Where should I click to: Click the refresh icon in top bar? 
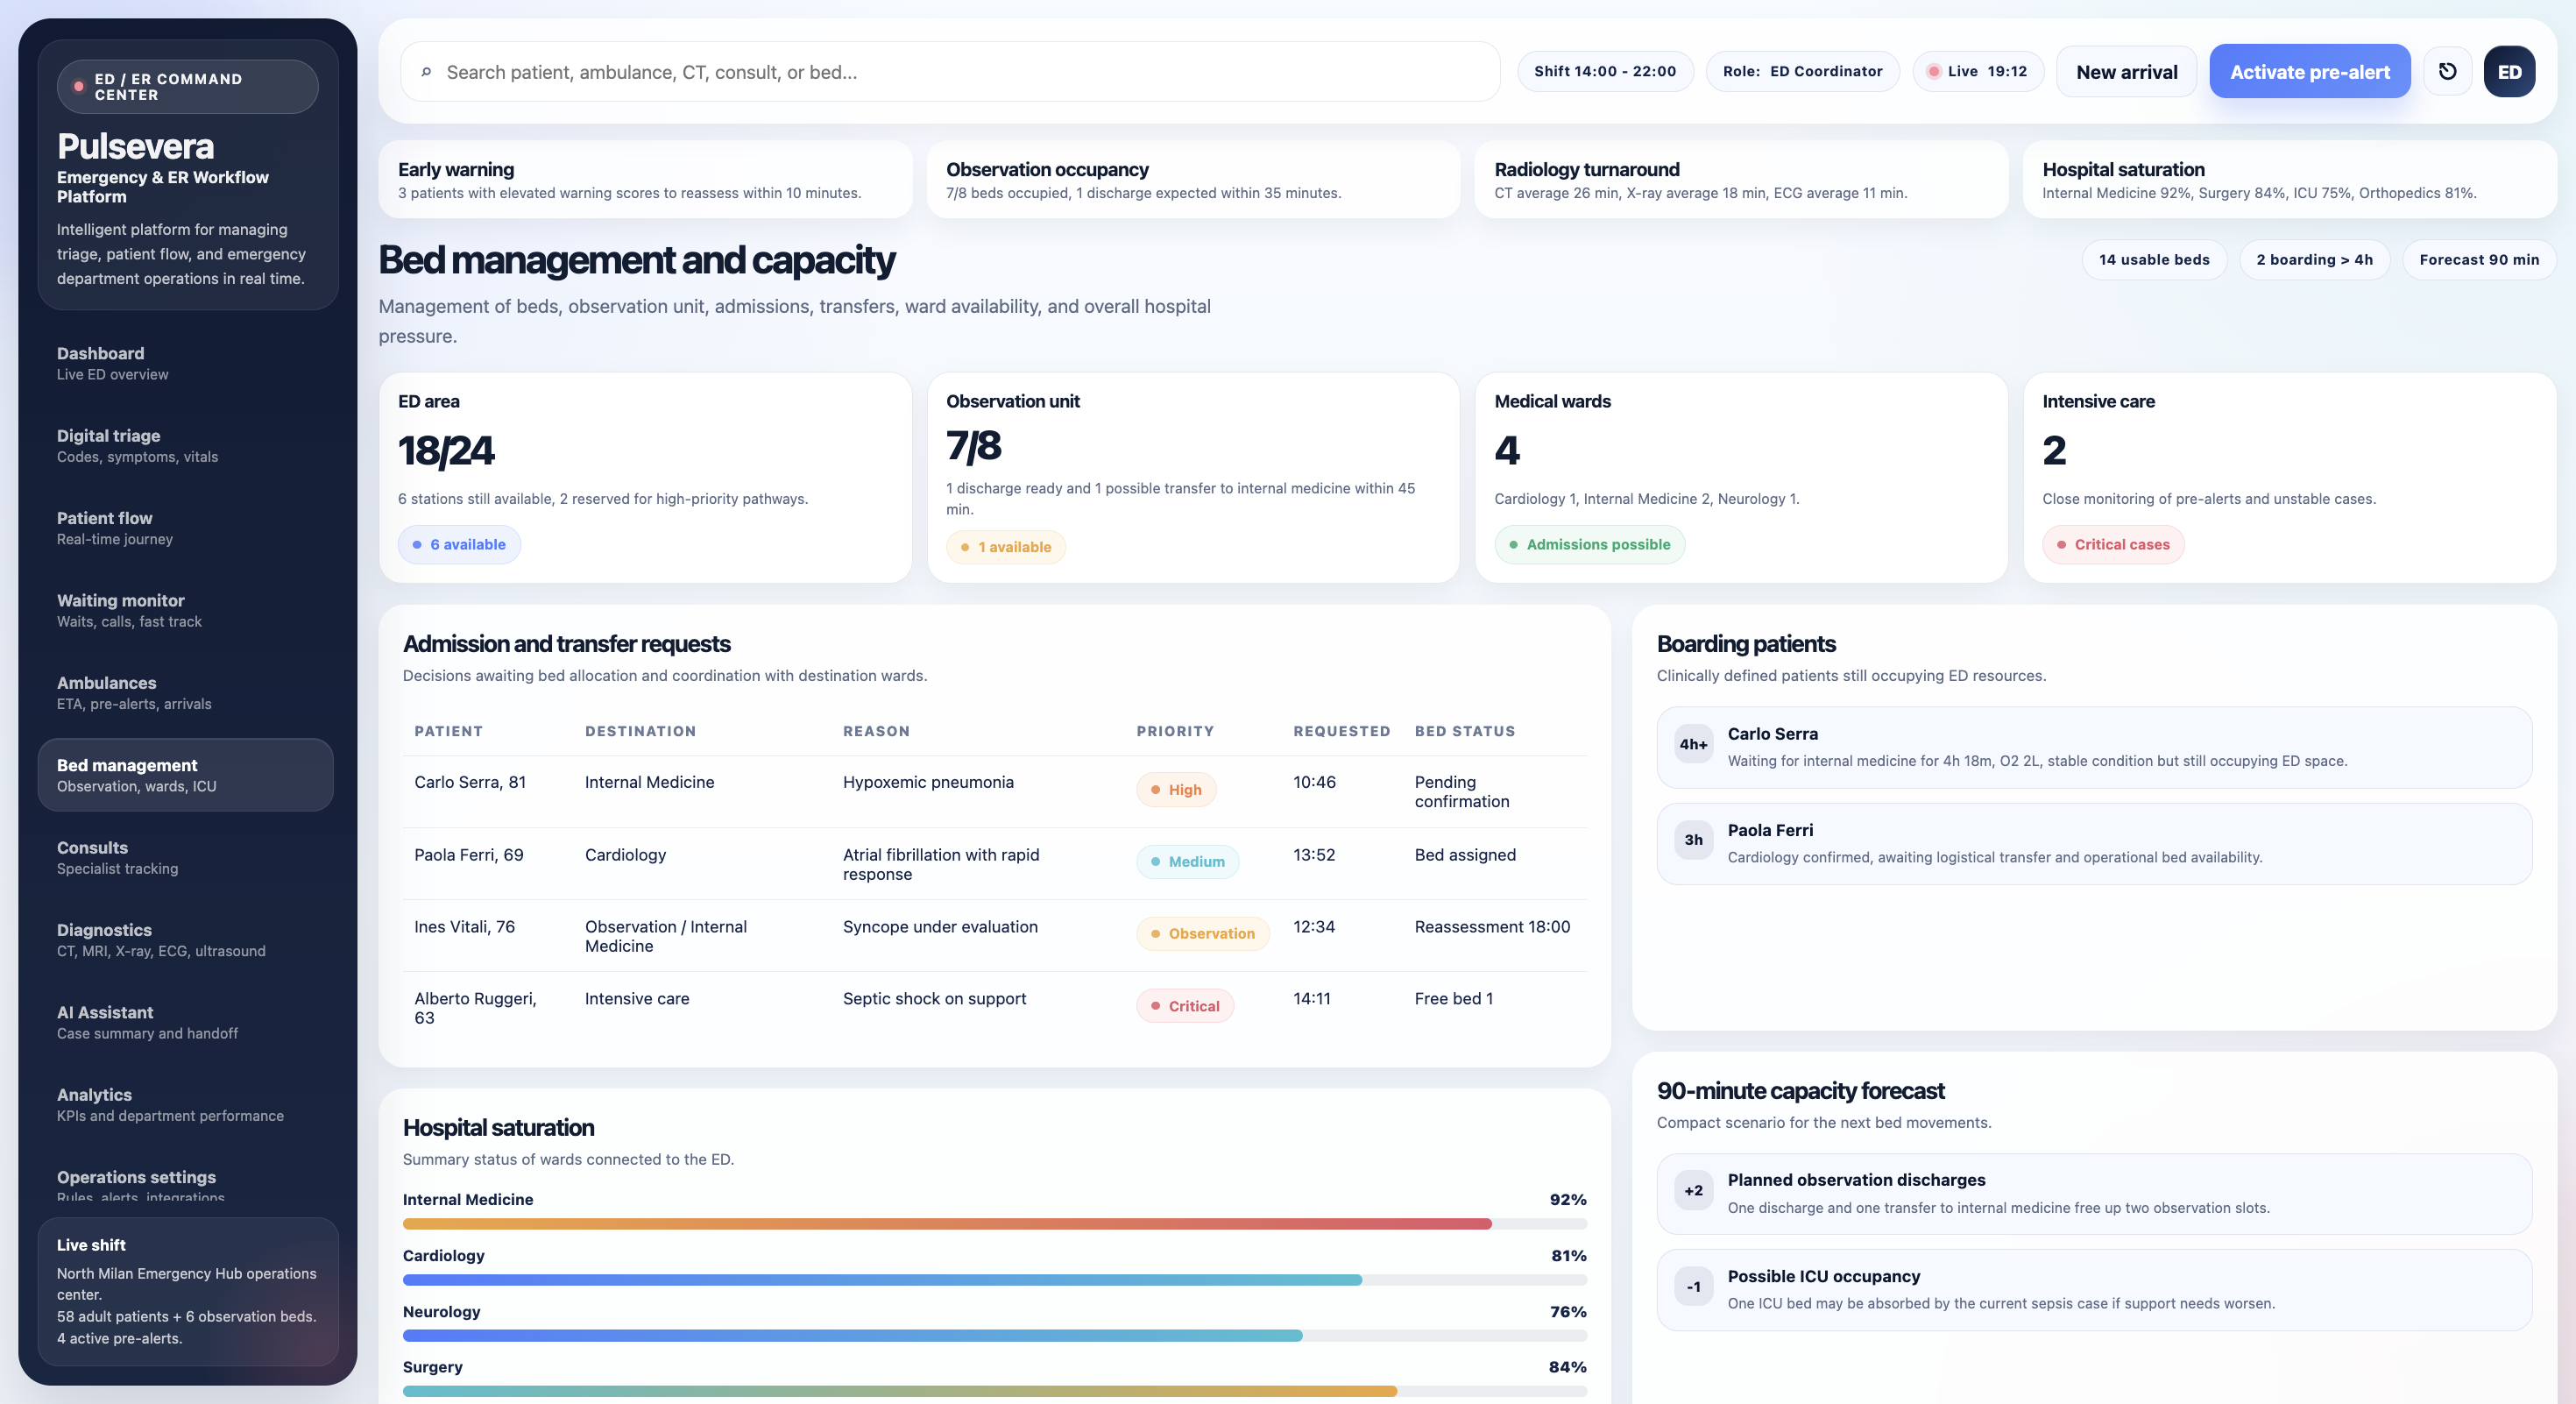click(2447, 71)
